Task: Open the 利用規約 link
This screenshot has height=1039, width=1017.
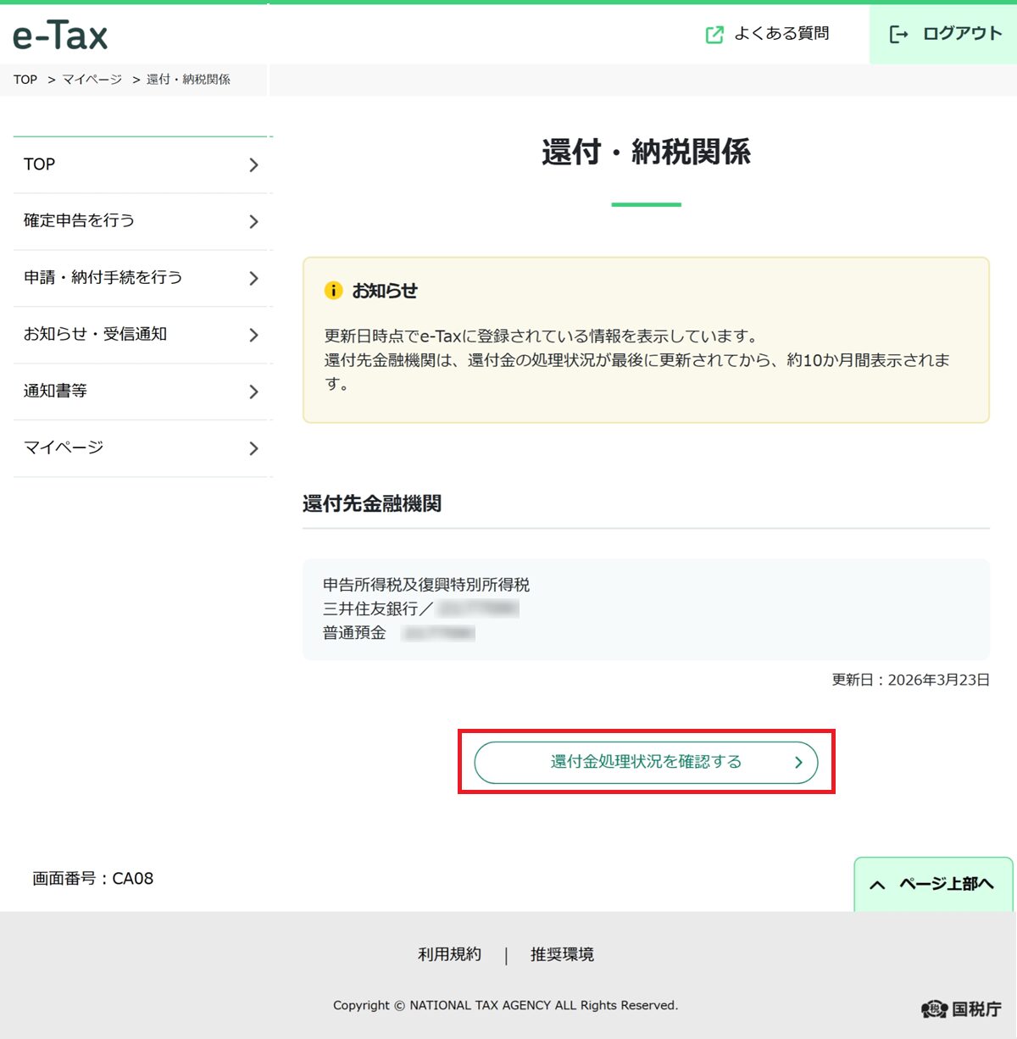Action: (x=449, y=954)
